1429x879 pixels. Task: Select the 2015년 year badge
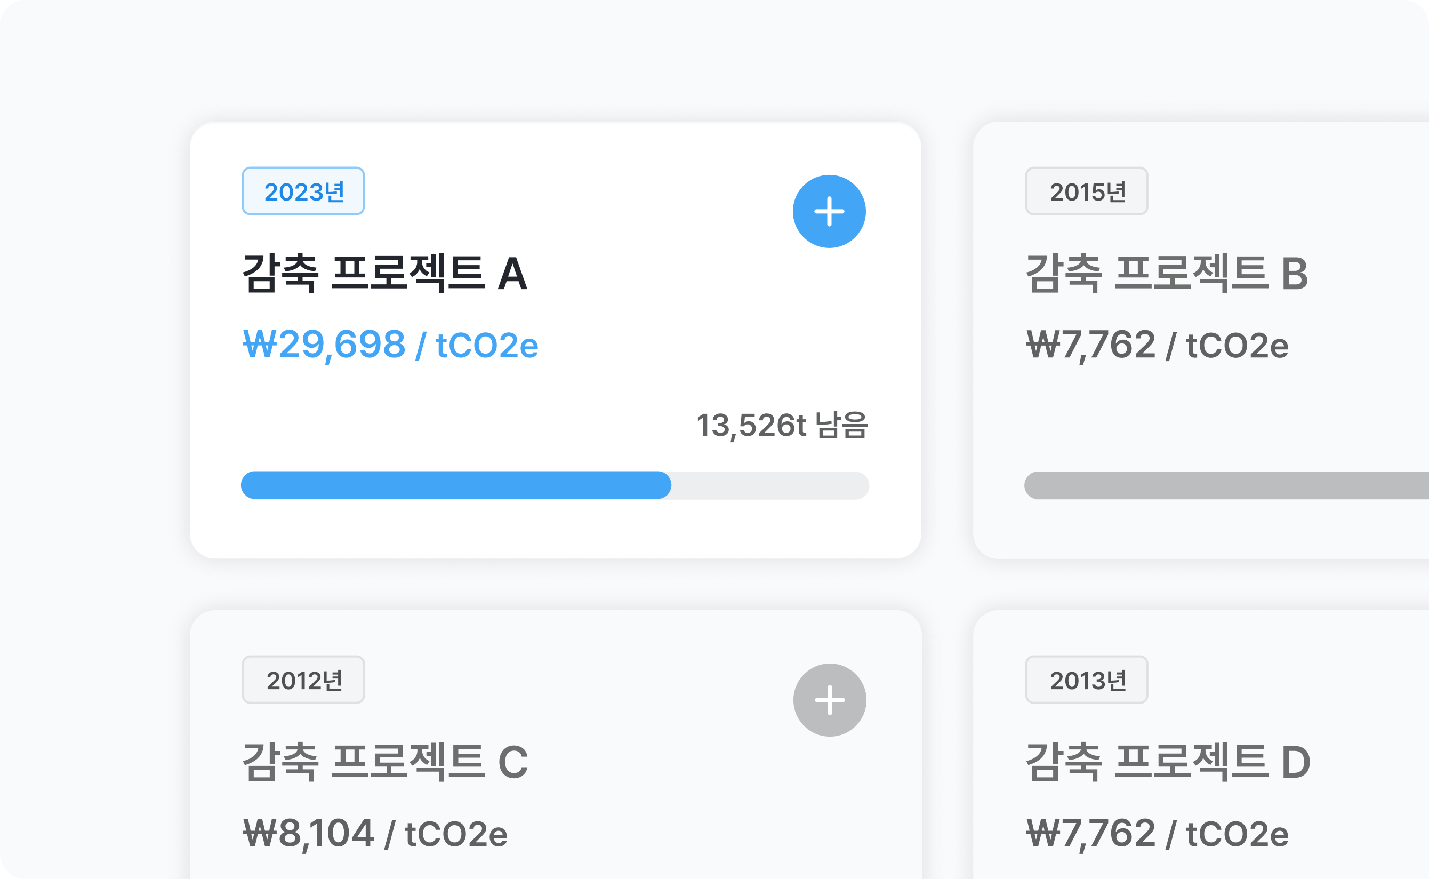pos(1086,191)
